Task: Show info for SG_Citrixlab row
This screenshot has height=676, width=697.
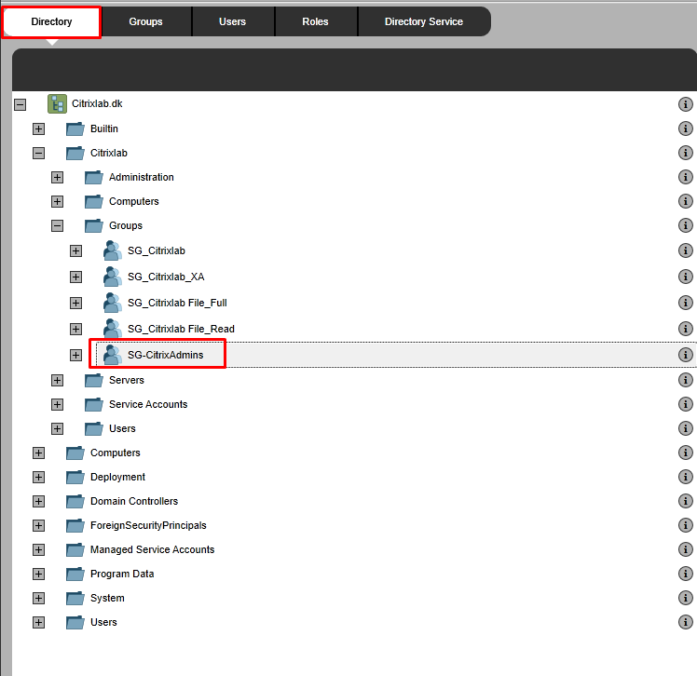Action: click(x=686, y=251)
